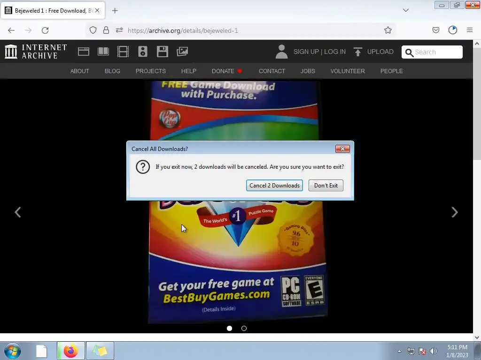Click the scrollbar down arrow
Viewport: 481px width, 360px height.
pos(477,337)
